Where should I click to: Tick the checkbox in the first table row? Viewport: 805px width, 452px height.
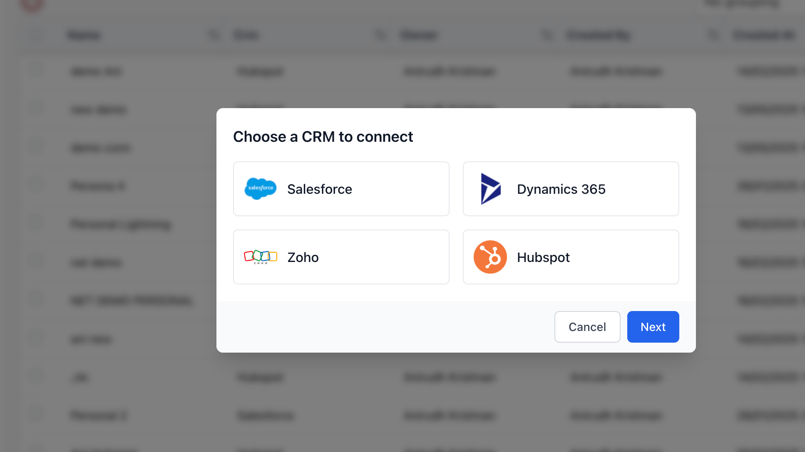[36, 71]
